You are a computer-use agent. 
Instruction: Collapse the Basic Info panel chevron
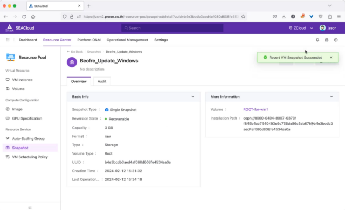coord(193,96)
